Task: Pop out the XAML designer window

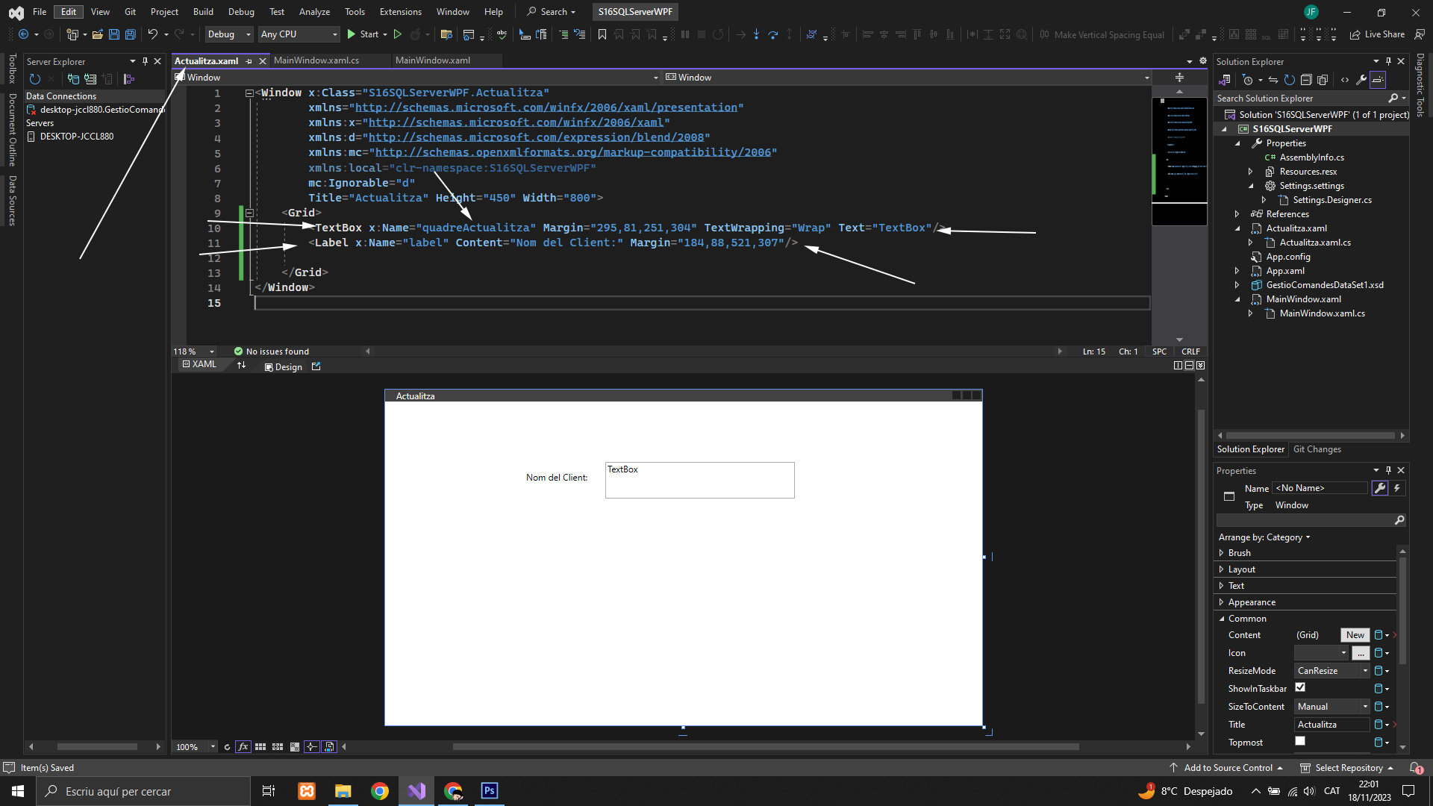Action: [x=316, y=366]
